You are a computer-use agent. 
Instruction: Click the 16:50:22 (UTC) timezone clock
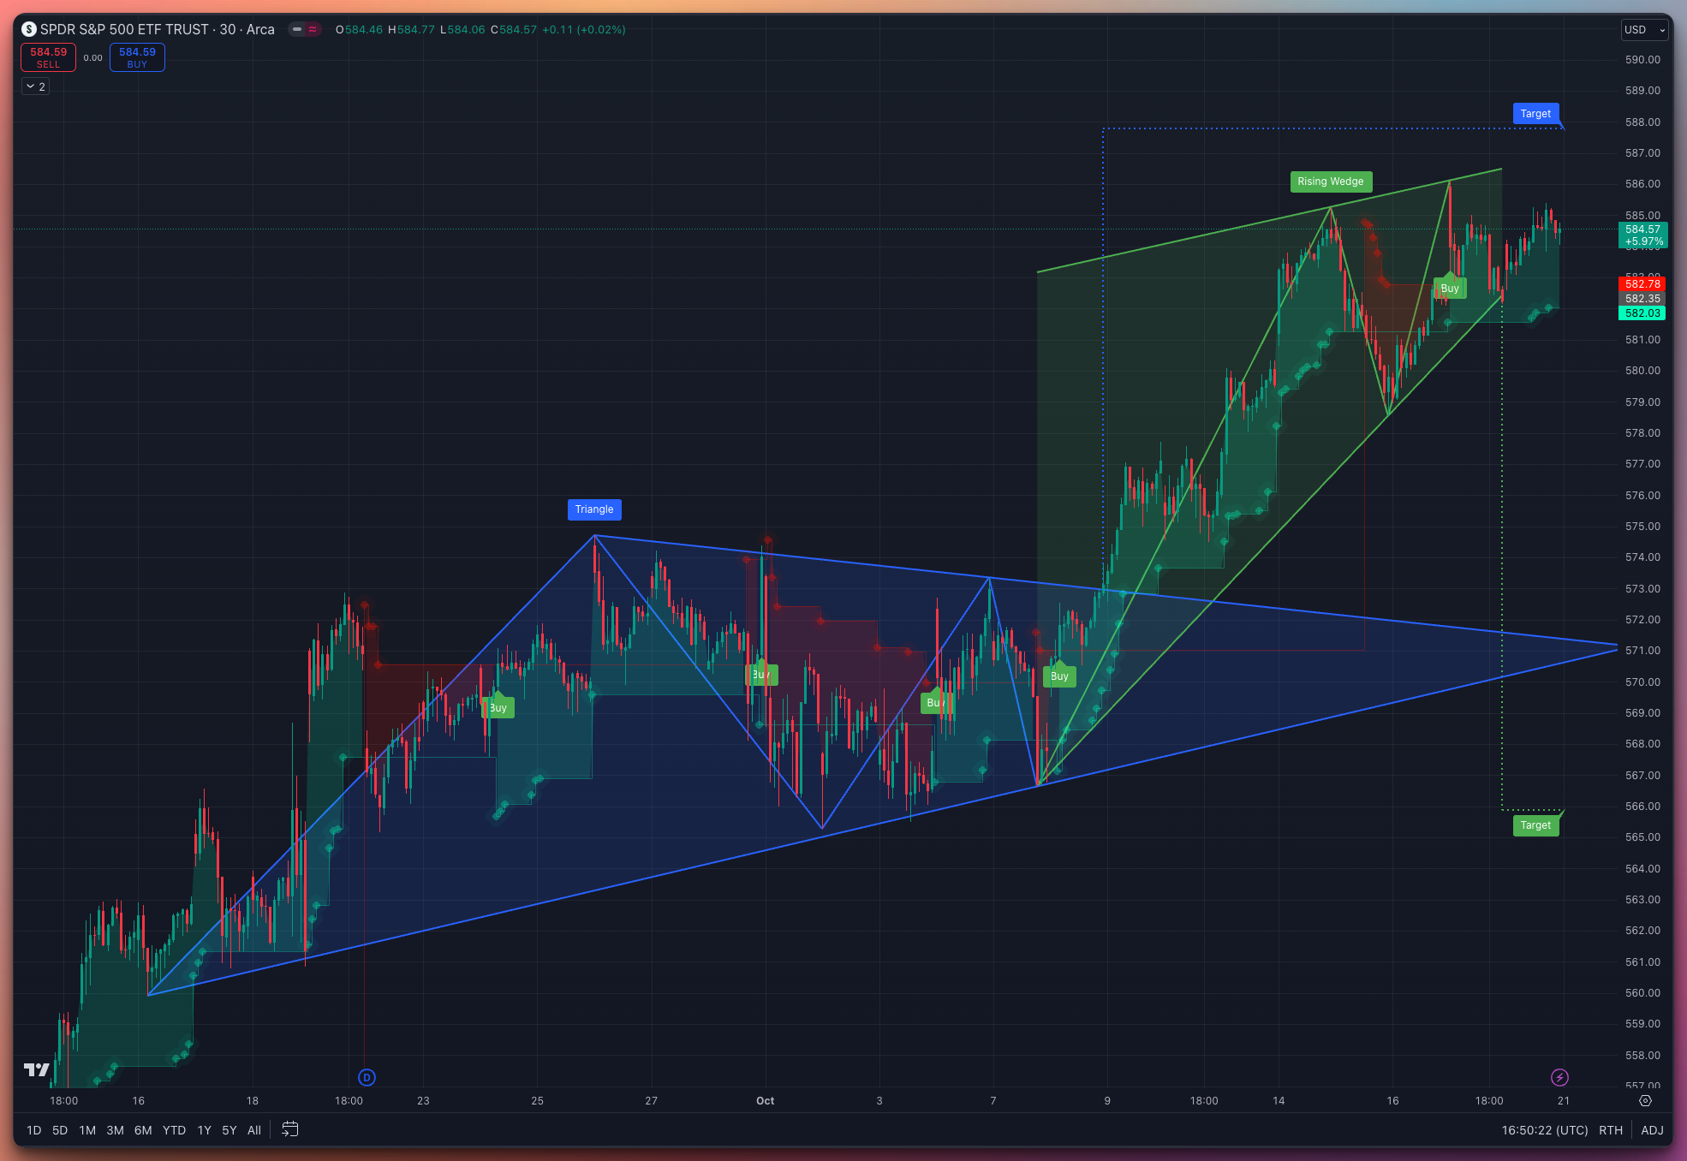click(1544, 1130)
